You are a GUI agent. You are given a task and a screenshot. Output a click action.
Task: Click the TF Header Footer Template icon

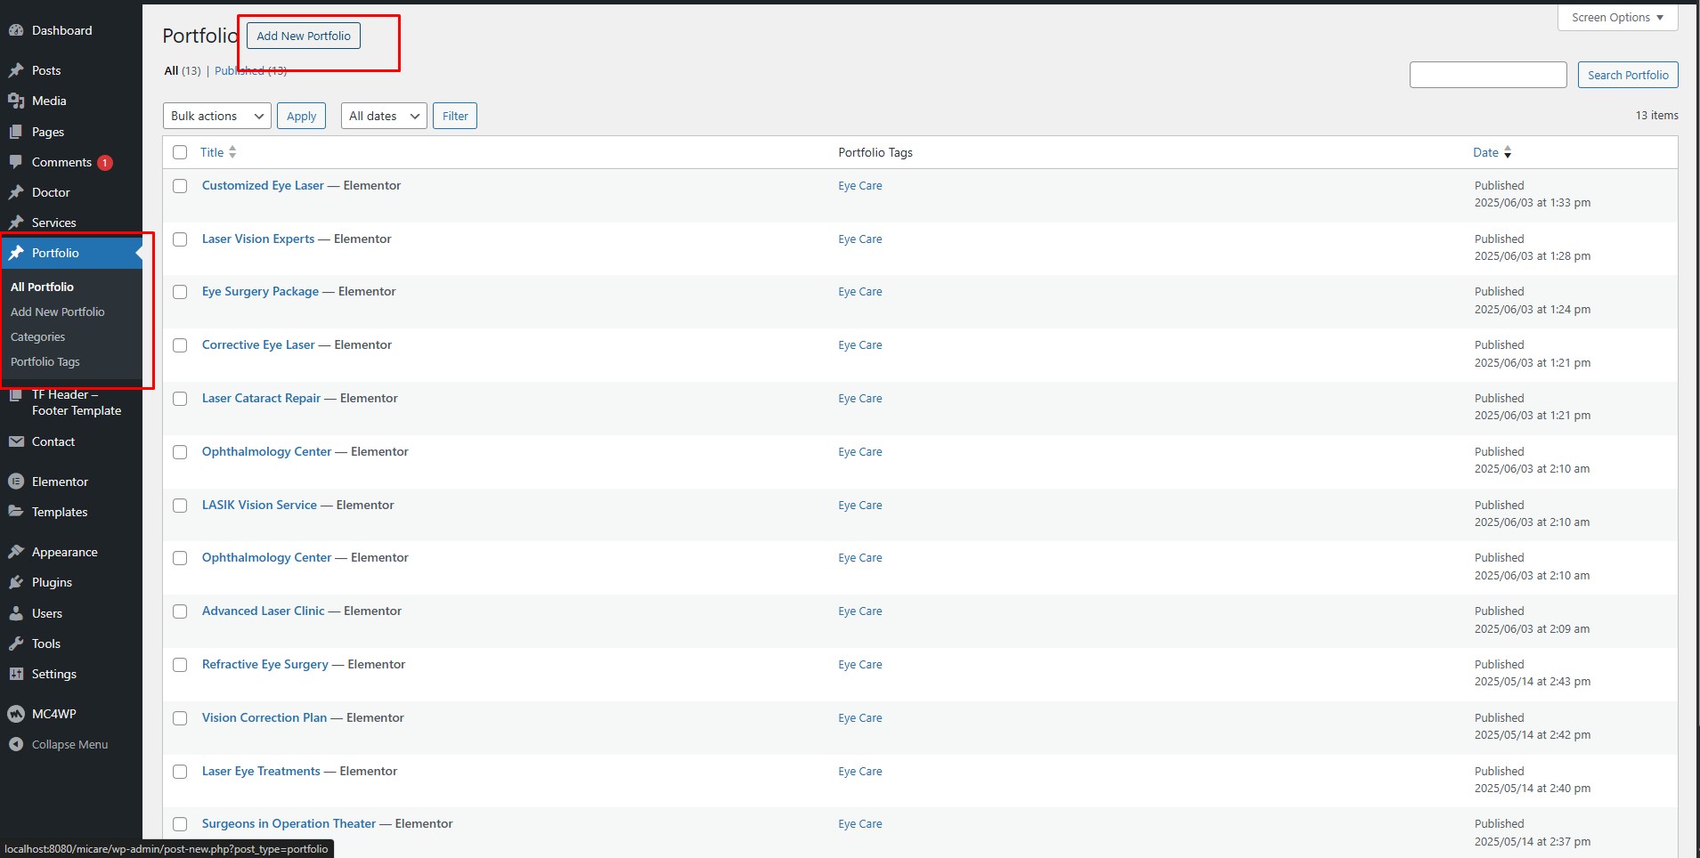tap(16, 396)
